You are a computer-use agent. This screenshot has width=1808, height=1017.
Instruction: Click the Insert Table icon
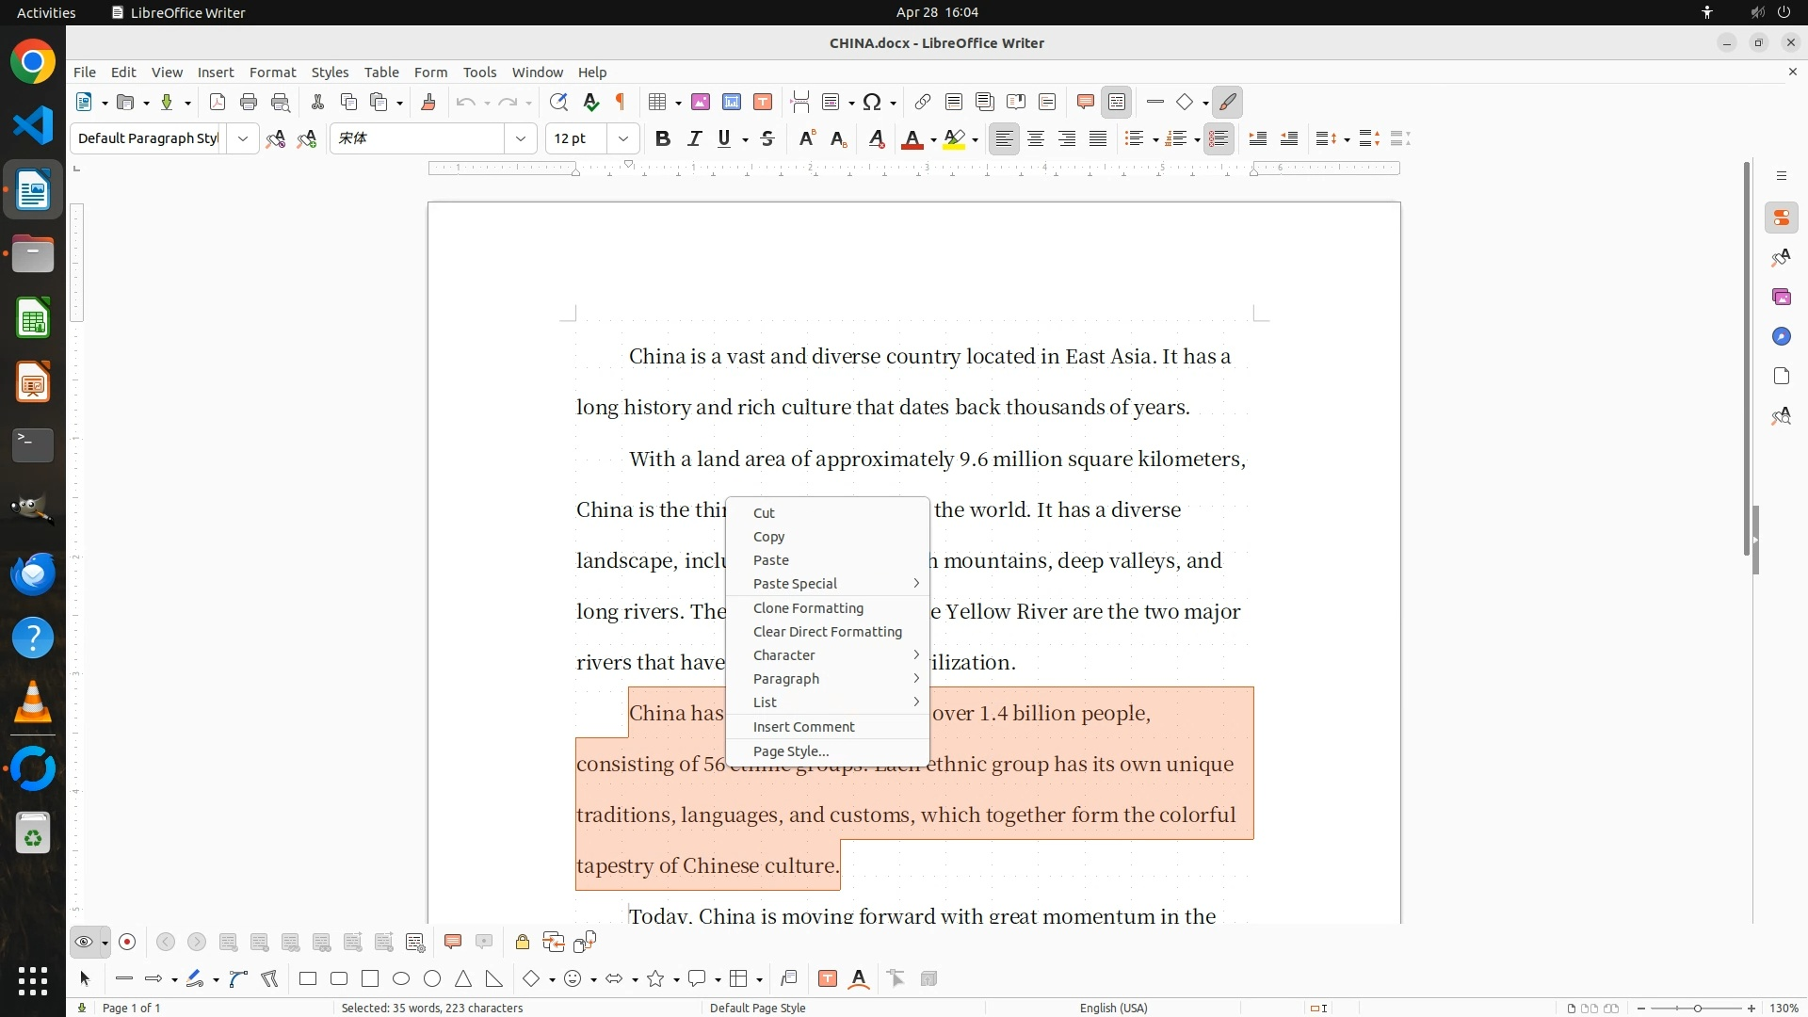tap(658, 102)
